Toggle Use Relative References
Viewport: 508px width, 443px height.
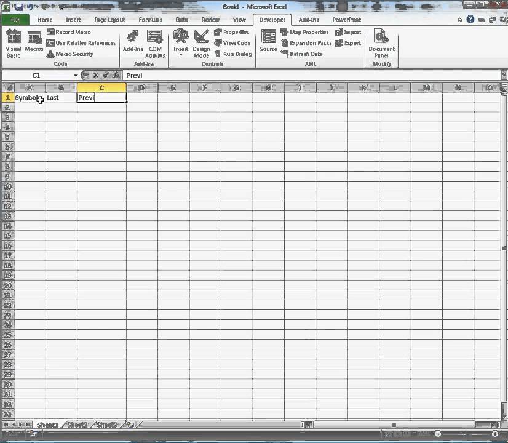81,43
